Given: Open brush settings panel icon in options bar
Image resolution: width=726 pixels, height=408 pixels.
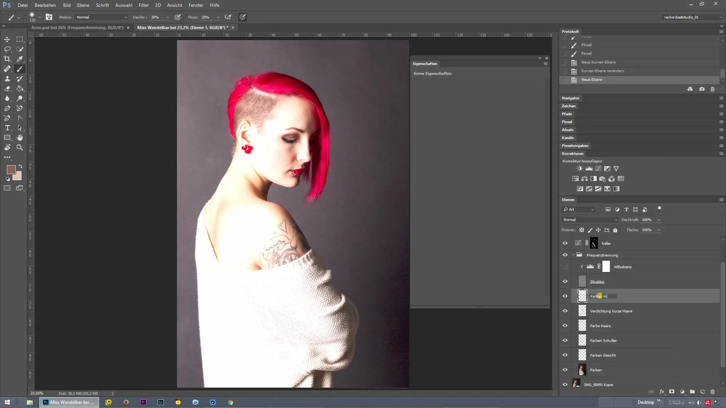Looking at the screenshot, I should (x=49, y=17).
